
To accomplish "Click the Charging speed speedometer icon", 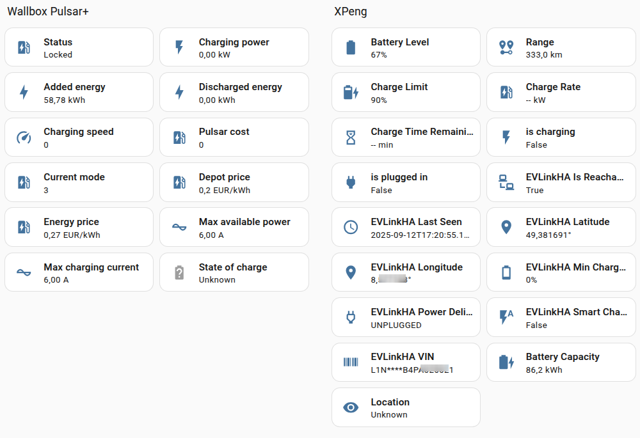I will click(x=24, y=137).
